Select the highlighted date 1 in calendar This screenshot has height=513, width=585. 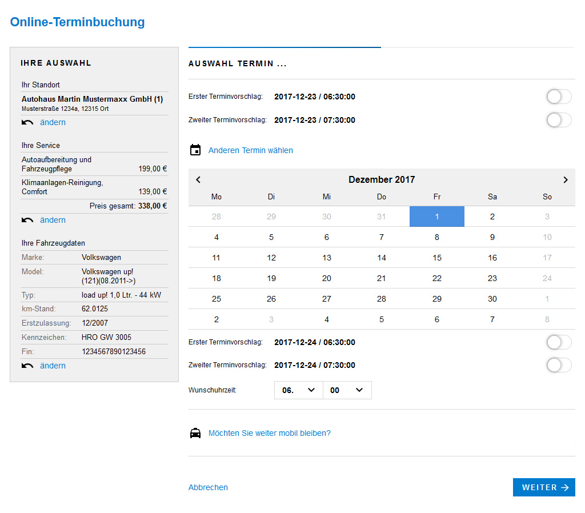(437, 217)
